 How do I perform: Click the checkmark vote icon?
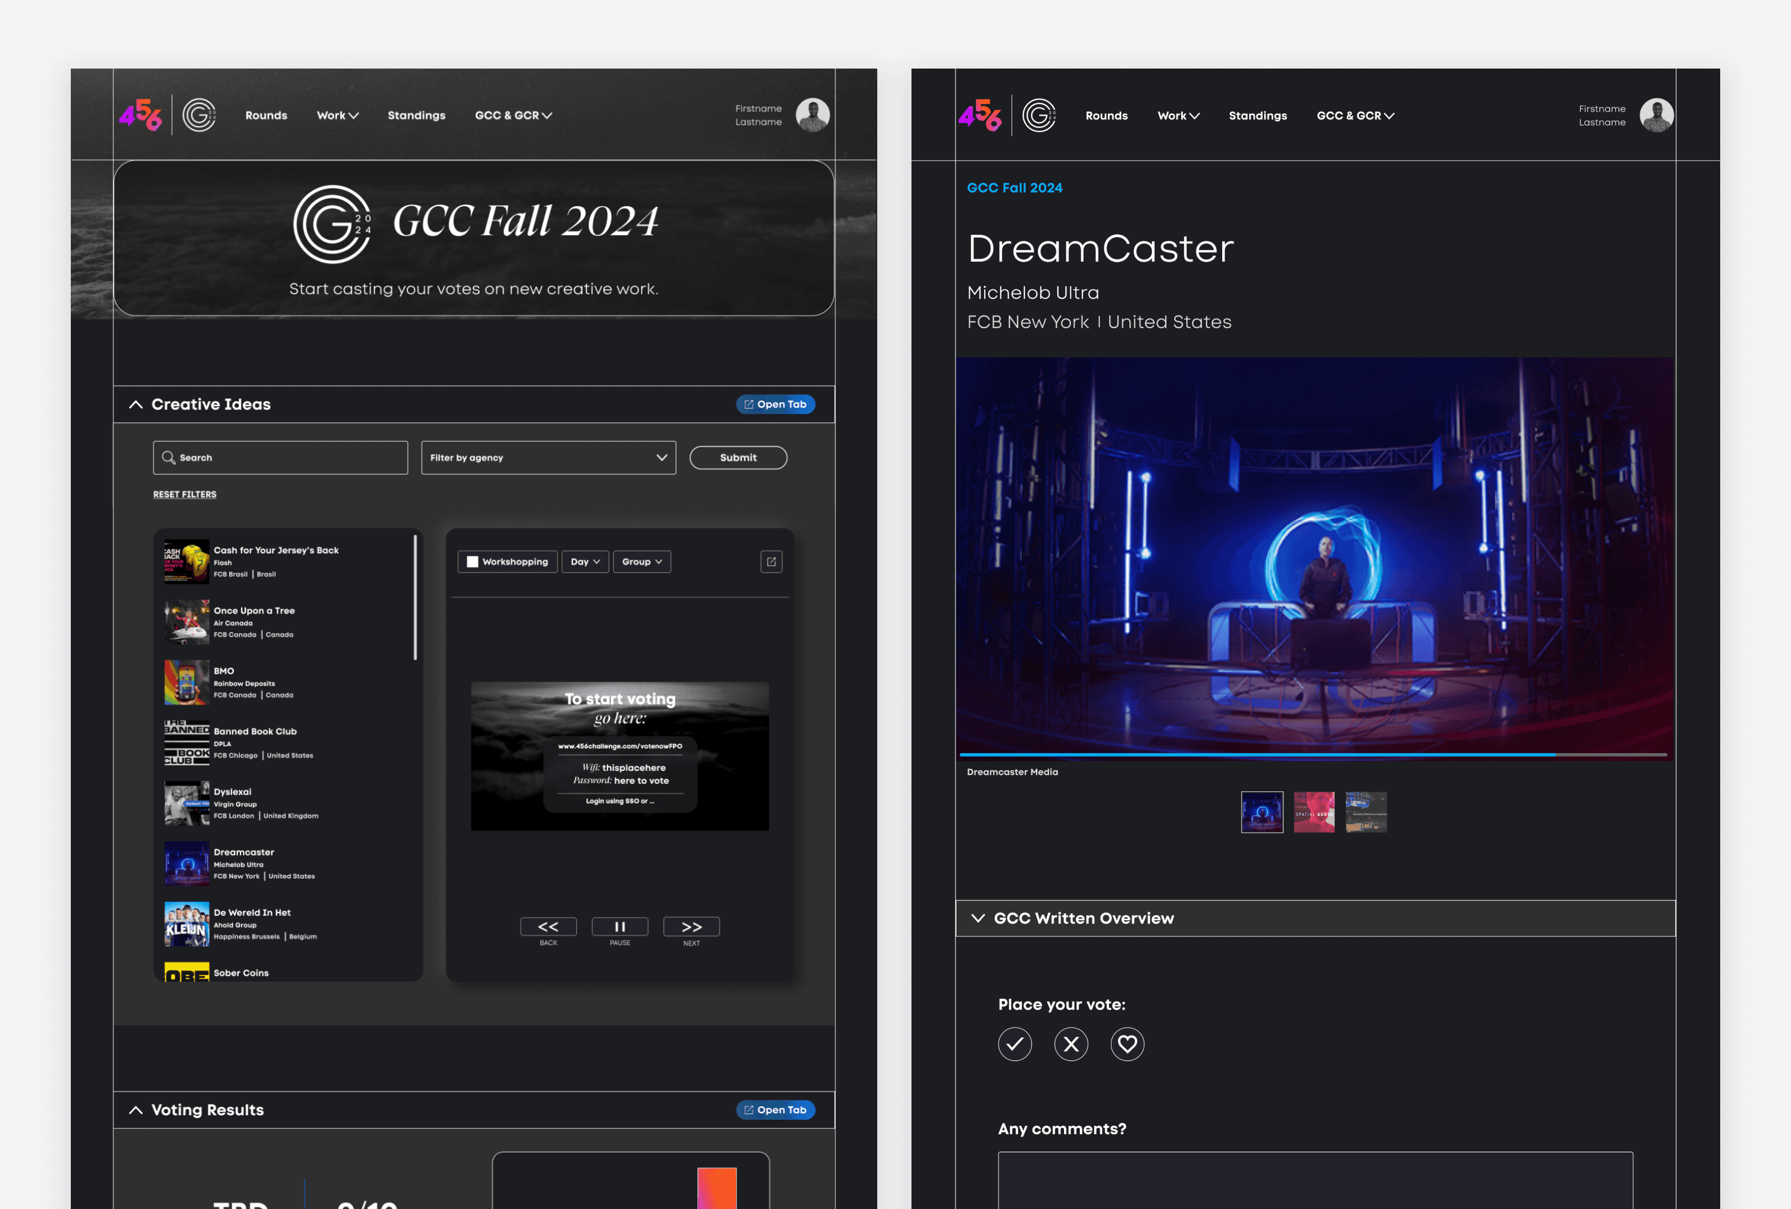1014,1044
